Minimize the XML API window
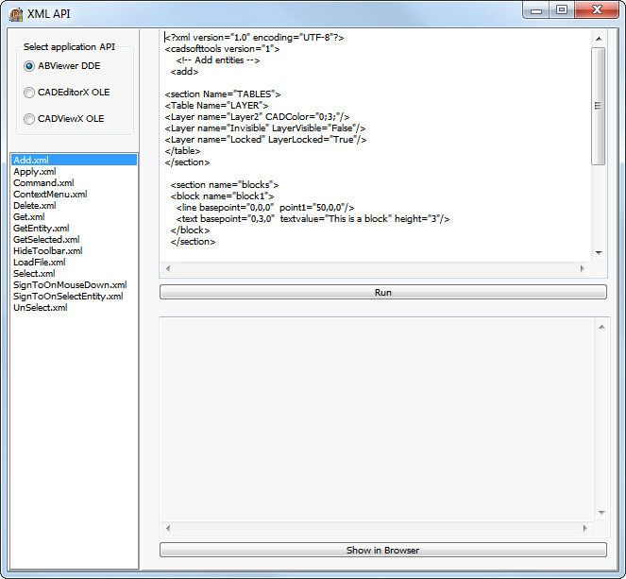Viewport: 626px width, 579px height. pos(536,10)
